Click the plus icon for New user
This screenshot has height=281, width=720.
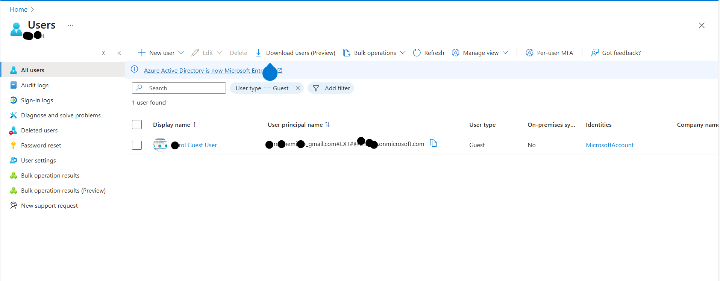pyautogui.click(x=141, y=53)
